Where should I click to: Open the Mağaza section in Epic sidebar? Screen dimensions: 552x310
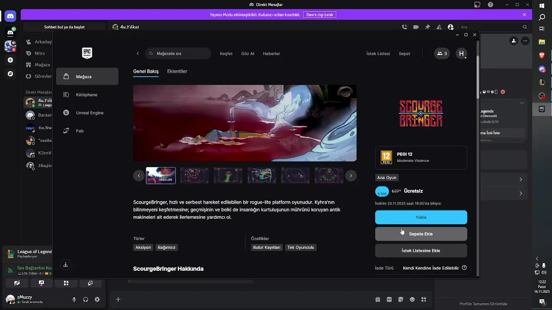pyautogui.click(x=87, y=76)
